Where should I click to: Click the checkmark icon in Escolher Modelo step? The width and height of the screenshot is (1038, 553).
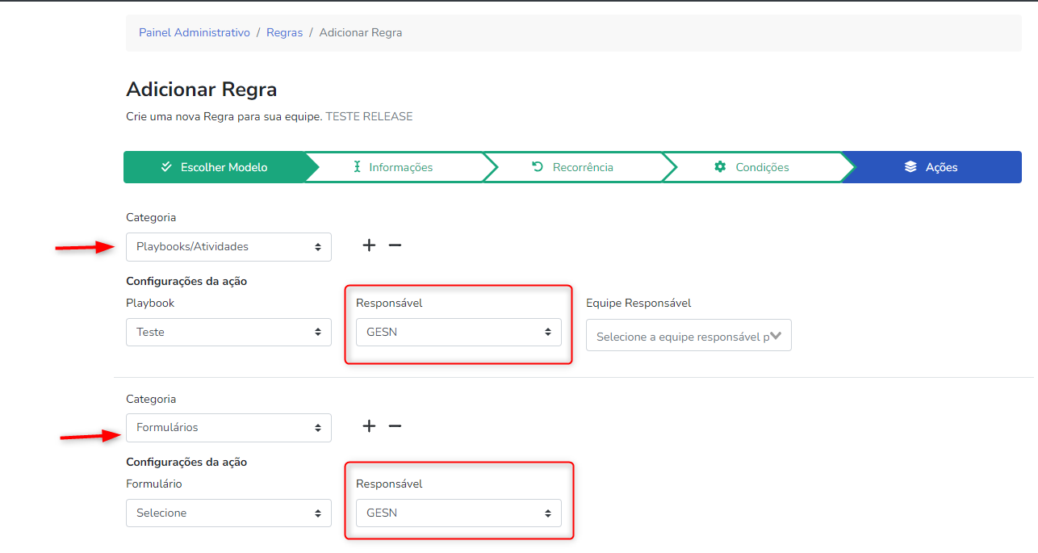pos(166,167)
